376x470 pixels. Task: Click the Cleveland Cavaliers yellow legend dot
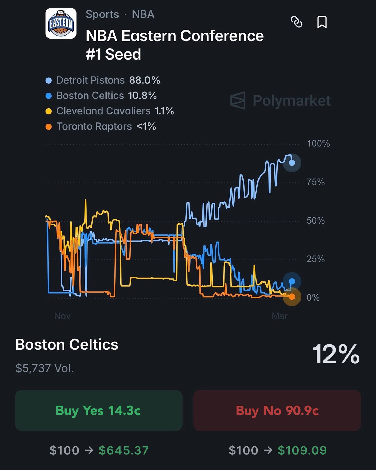tap(49, 111)
